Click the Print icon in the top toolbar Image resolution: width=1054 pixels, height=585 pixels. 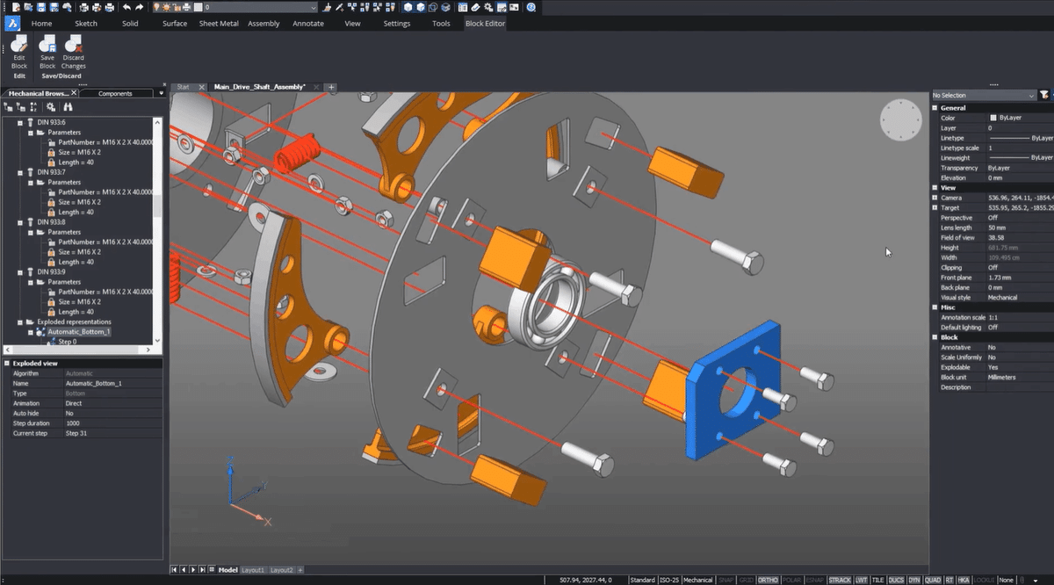(x=108, y=7)
